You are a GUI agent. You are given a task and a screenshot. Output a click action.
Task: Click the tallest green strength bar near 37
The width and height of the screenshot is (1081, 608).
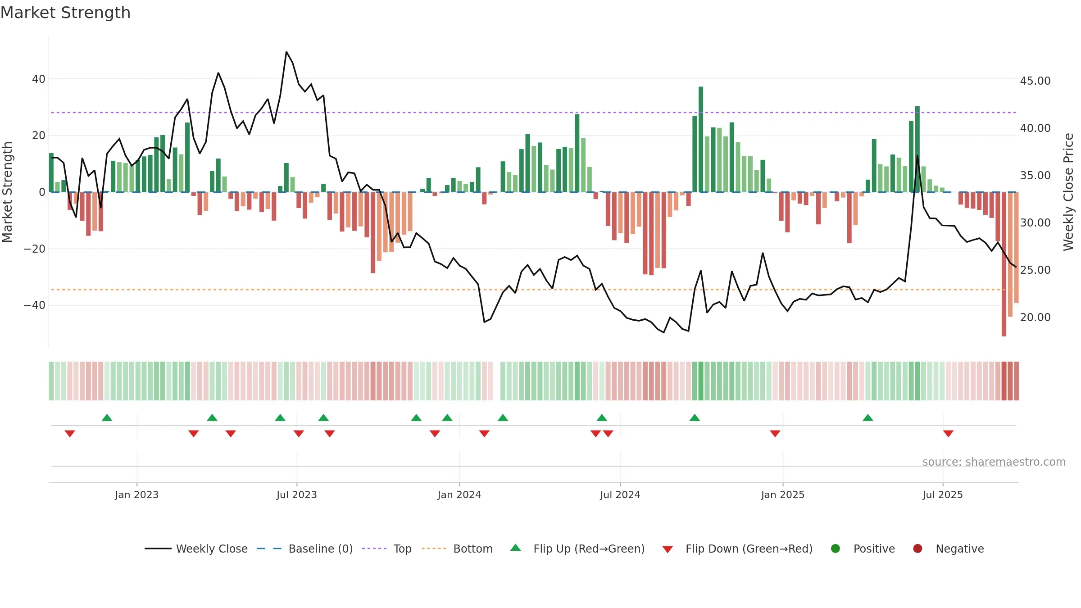point(701,139)
